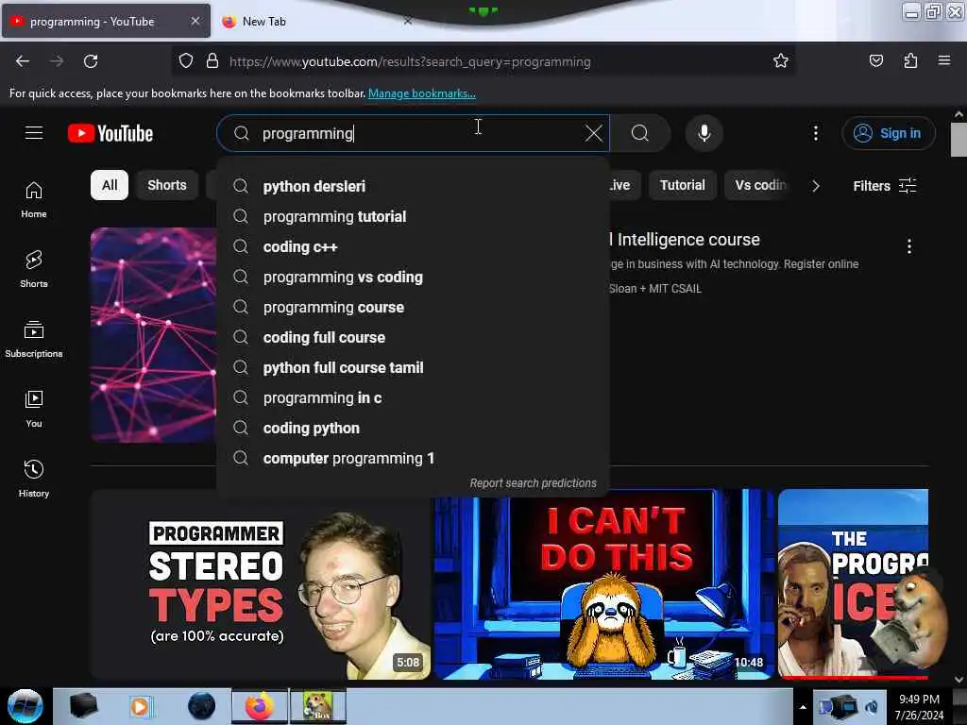Open Firefox application menu
Screen dimensions: 967x725
click(x=944, y=61)
